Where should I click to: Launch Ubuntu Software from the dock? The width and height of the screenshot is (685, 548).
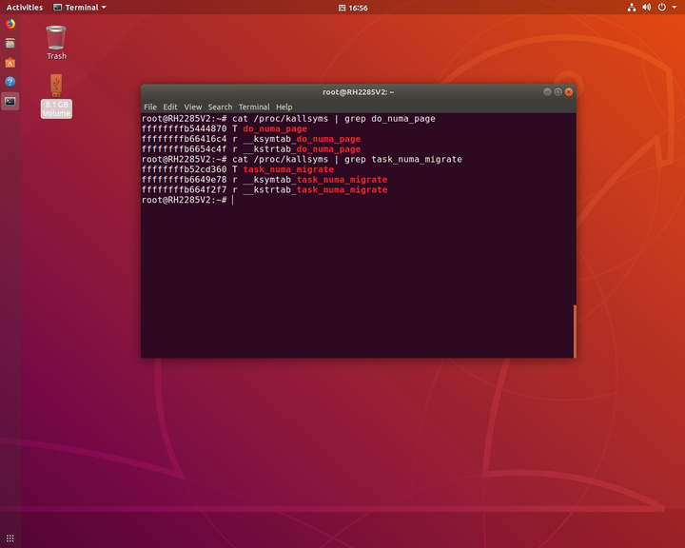click(x=10, y=63)
